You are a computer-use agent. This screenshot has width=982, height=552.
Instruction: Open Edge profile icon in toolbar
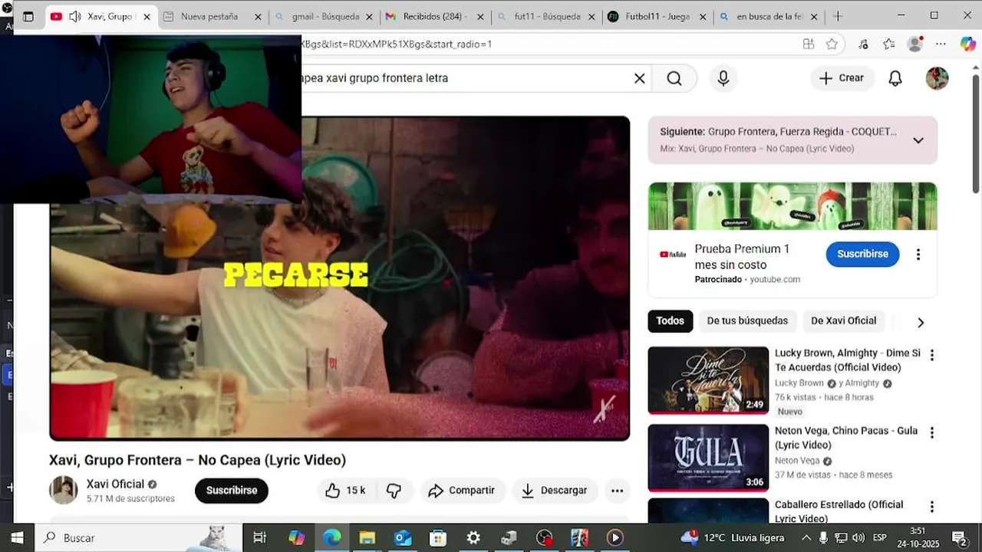click(x=914, y=44)
